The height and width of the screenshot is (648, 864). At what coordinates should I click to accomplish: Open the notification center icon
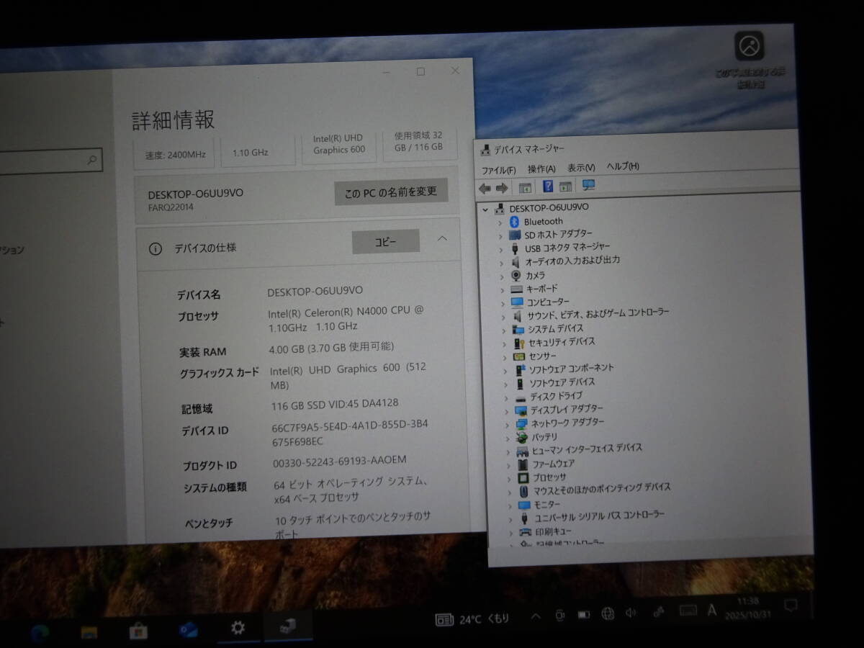click(791, 606)
